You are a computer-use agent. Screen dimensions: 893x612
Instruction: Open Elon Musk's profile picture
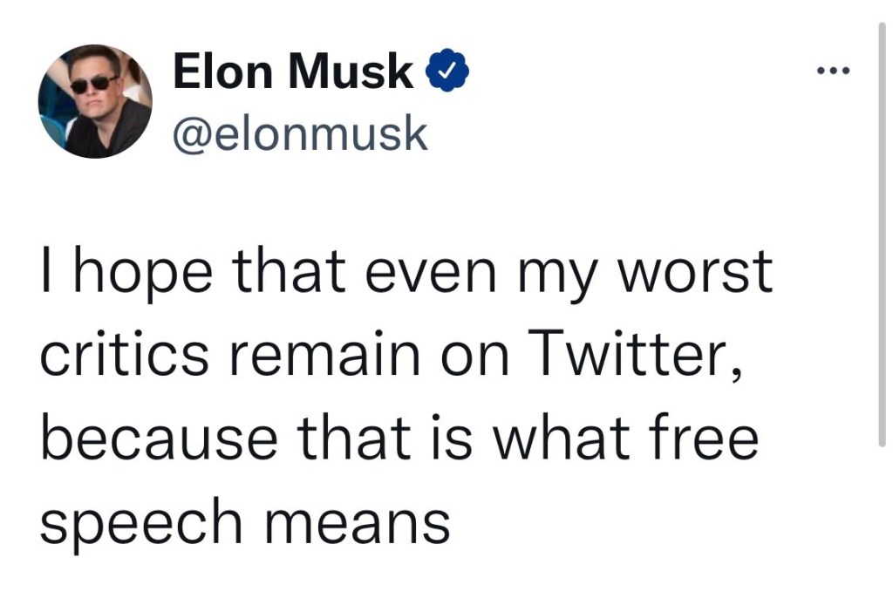click(95, 101)
